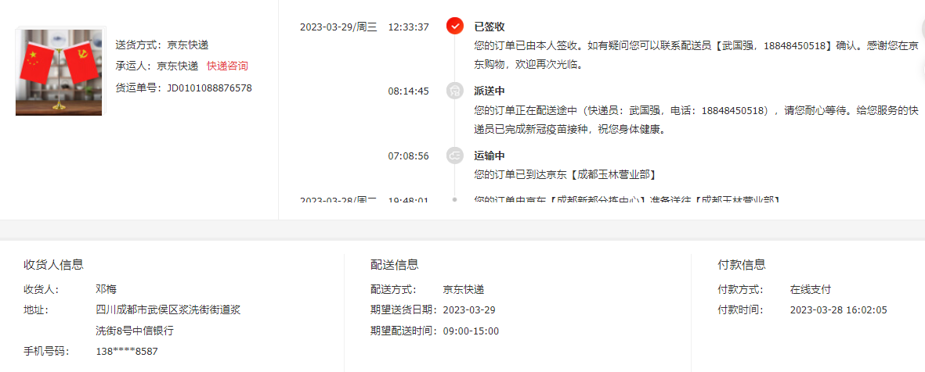
Task: Click the 配送信息 section header
Action: tap(394, 265)
